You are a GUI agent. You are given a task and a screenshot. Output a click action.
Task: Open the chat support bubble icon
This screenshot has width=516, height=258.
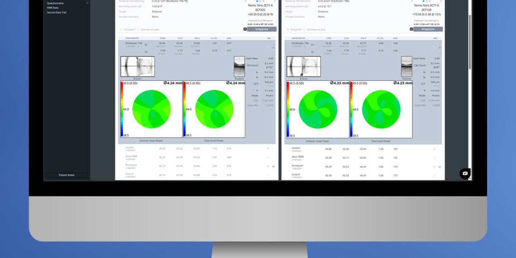pyautogui.click(x=465, y=173)
